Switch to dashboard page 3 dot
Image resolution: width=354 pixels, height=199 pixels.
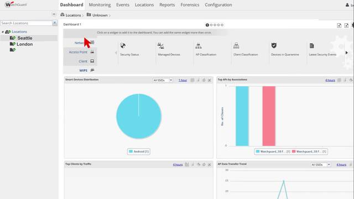click(x=215, y=25)
